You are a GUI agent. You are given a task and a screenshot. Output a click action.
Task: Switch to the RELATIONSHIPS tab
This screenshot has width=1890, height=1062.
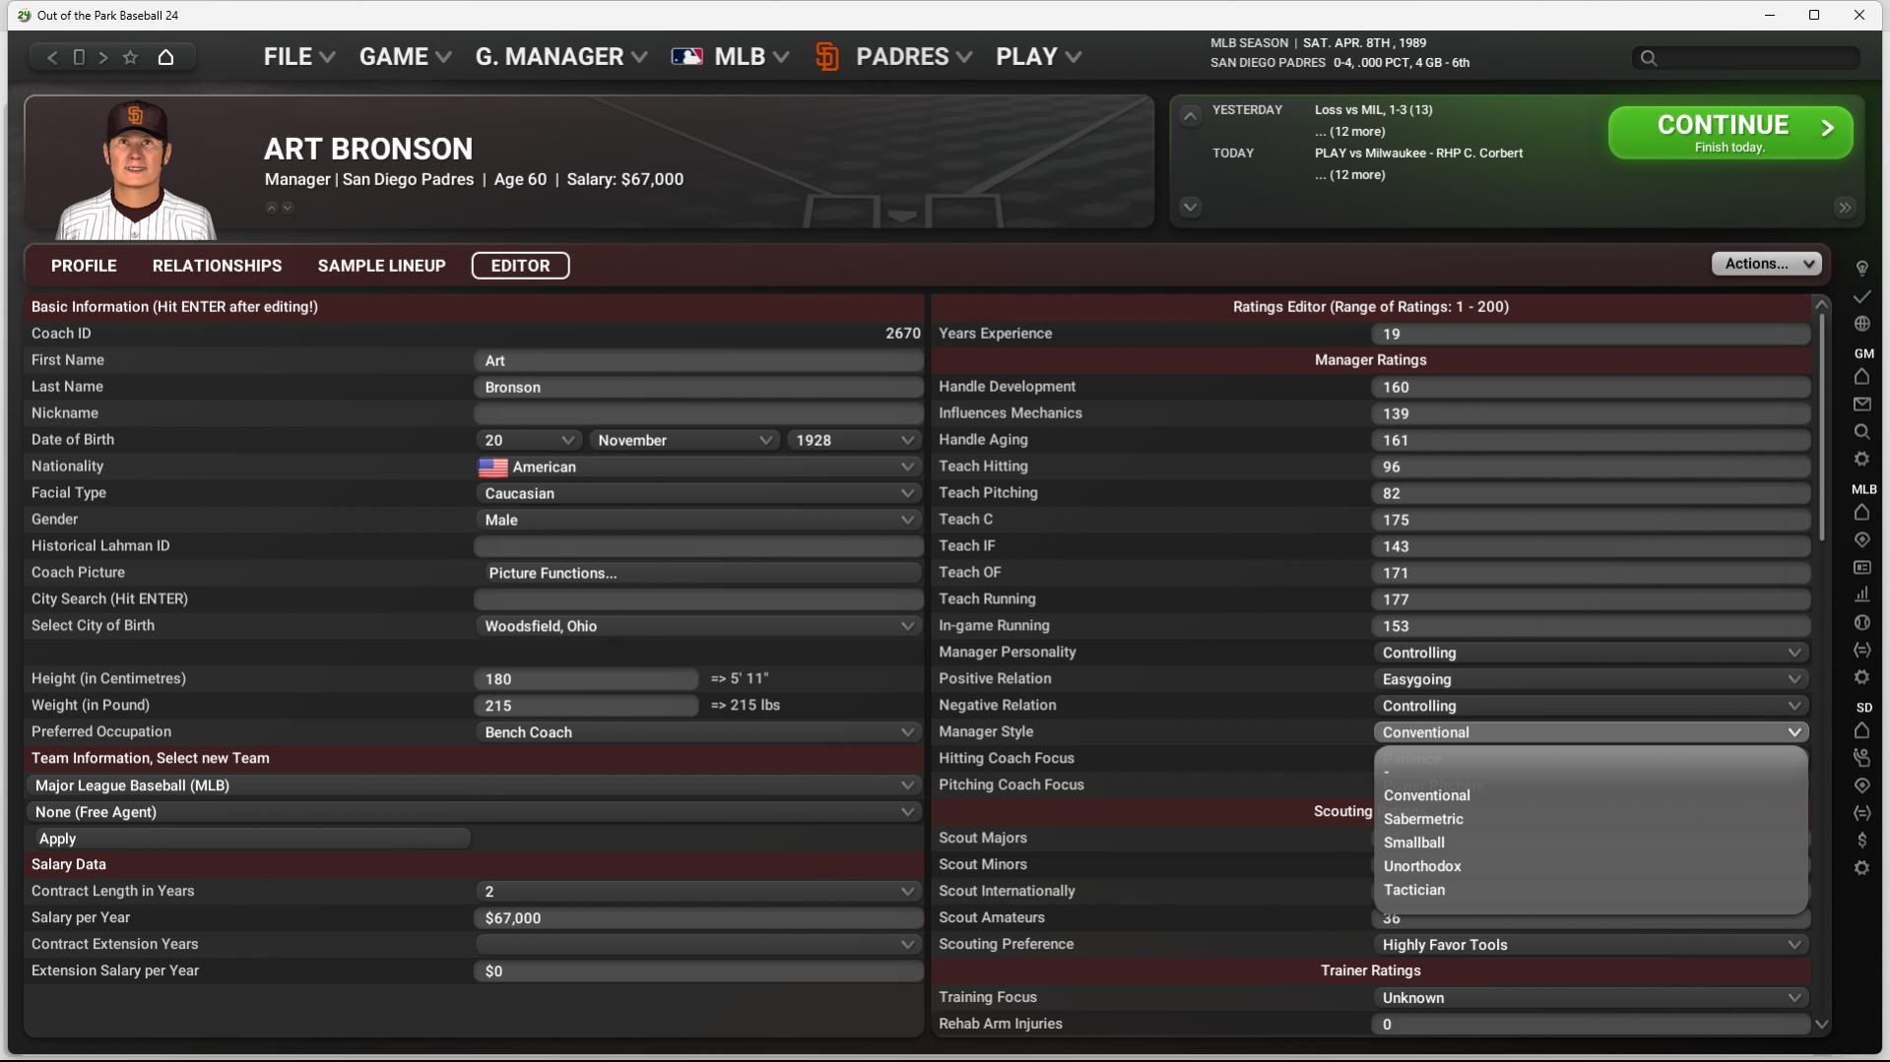[217, 266]
